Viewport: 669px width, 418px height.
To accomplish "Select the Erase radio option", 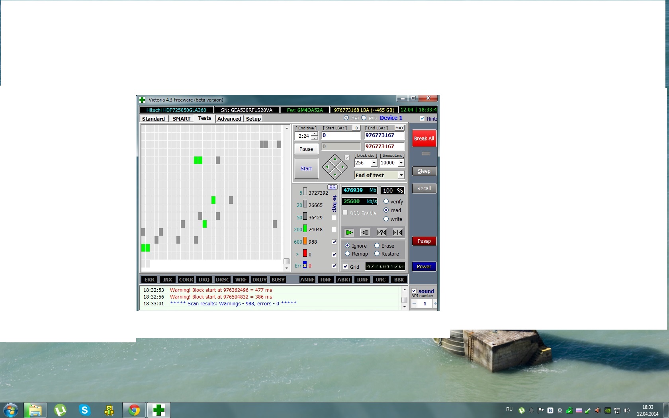I will tap(377, 246).
